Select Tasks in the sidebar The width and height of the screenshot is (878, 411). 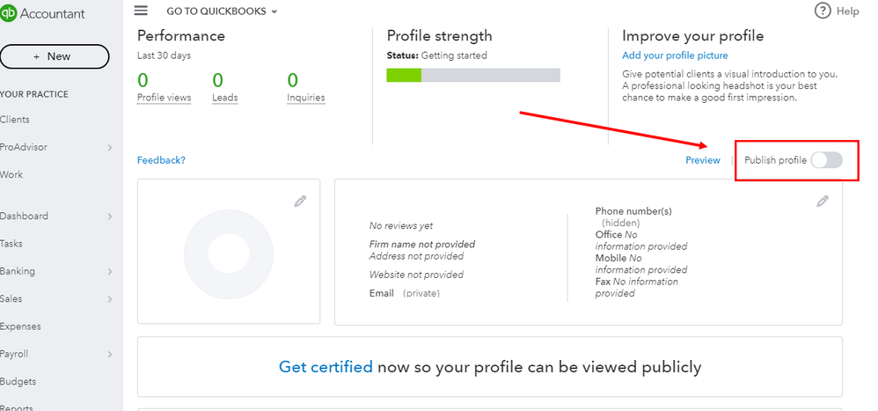(11, 244)
